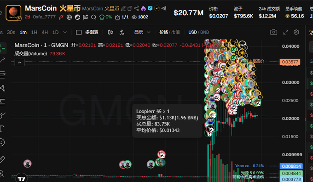The image size is (313, 182).
Task: Click the green 0.004844 price label
Action: [291, 173]
